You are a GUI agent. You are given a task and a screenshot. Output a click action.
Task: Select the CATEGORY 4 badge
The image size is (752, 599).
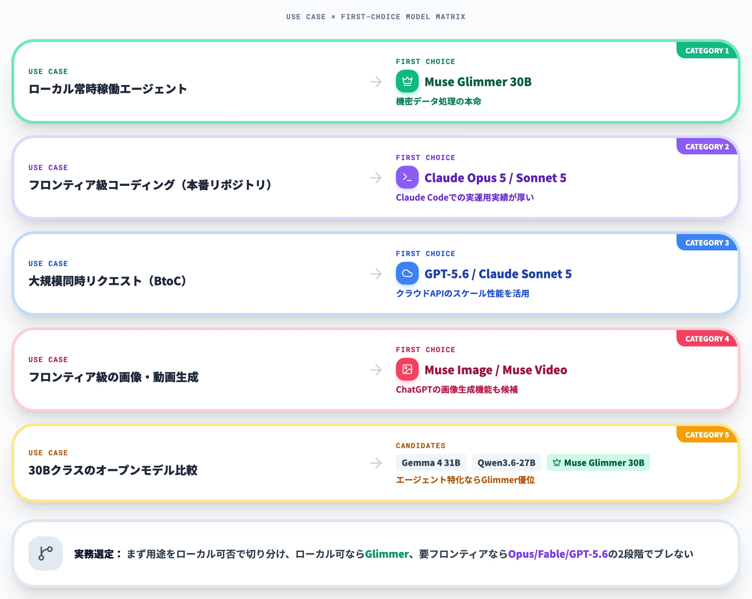707,339
